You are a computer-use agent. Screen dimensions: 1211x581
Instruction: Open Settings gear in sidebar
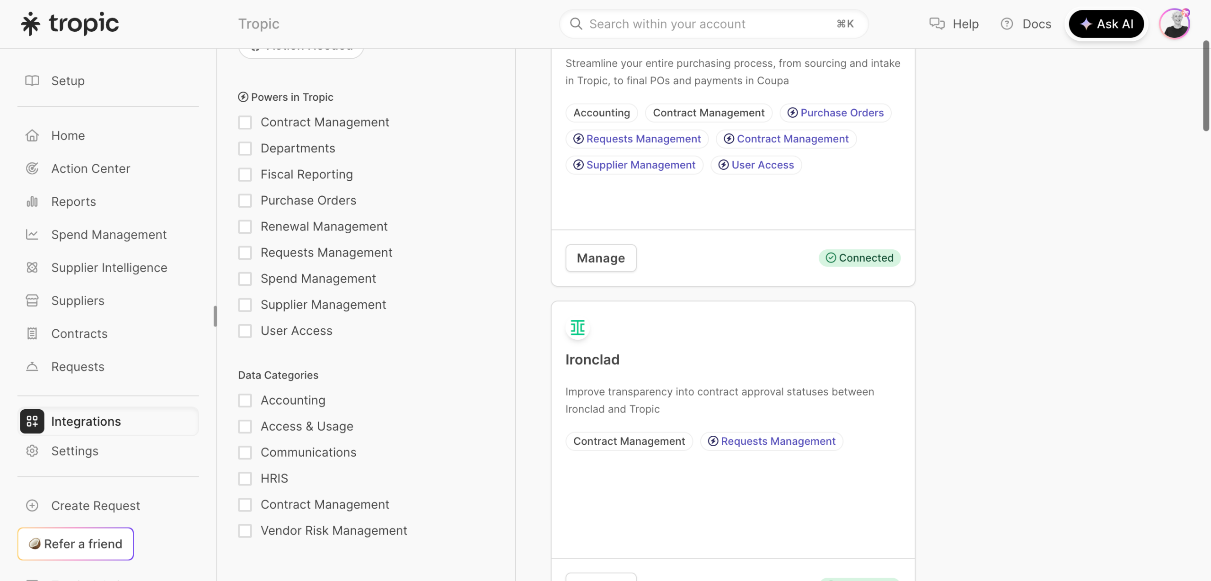point(32,451)
